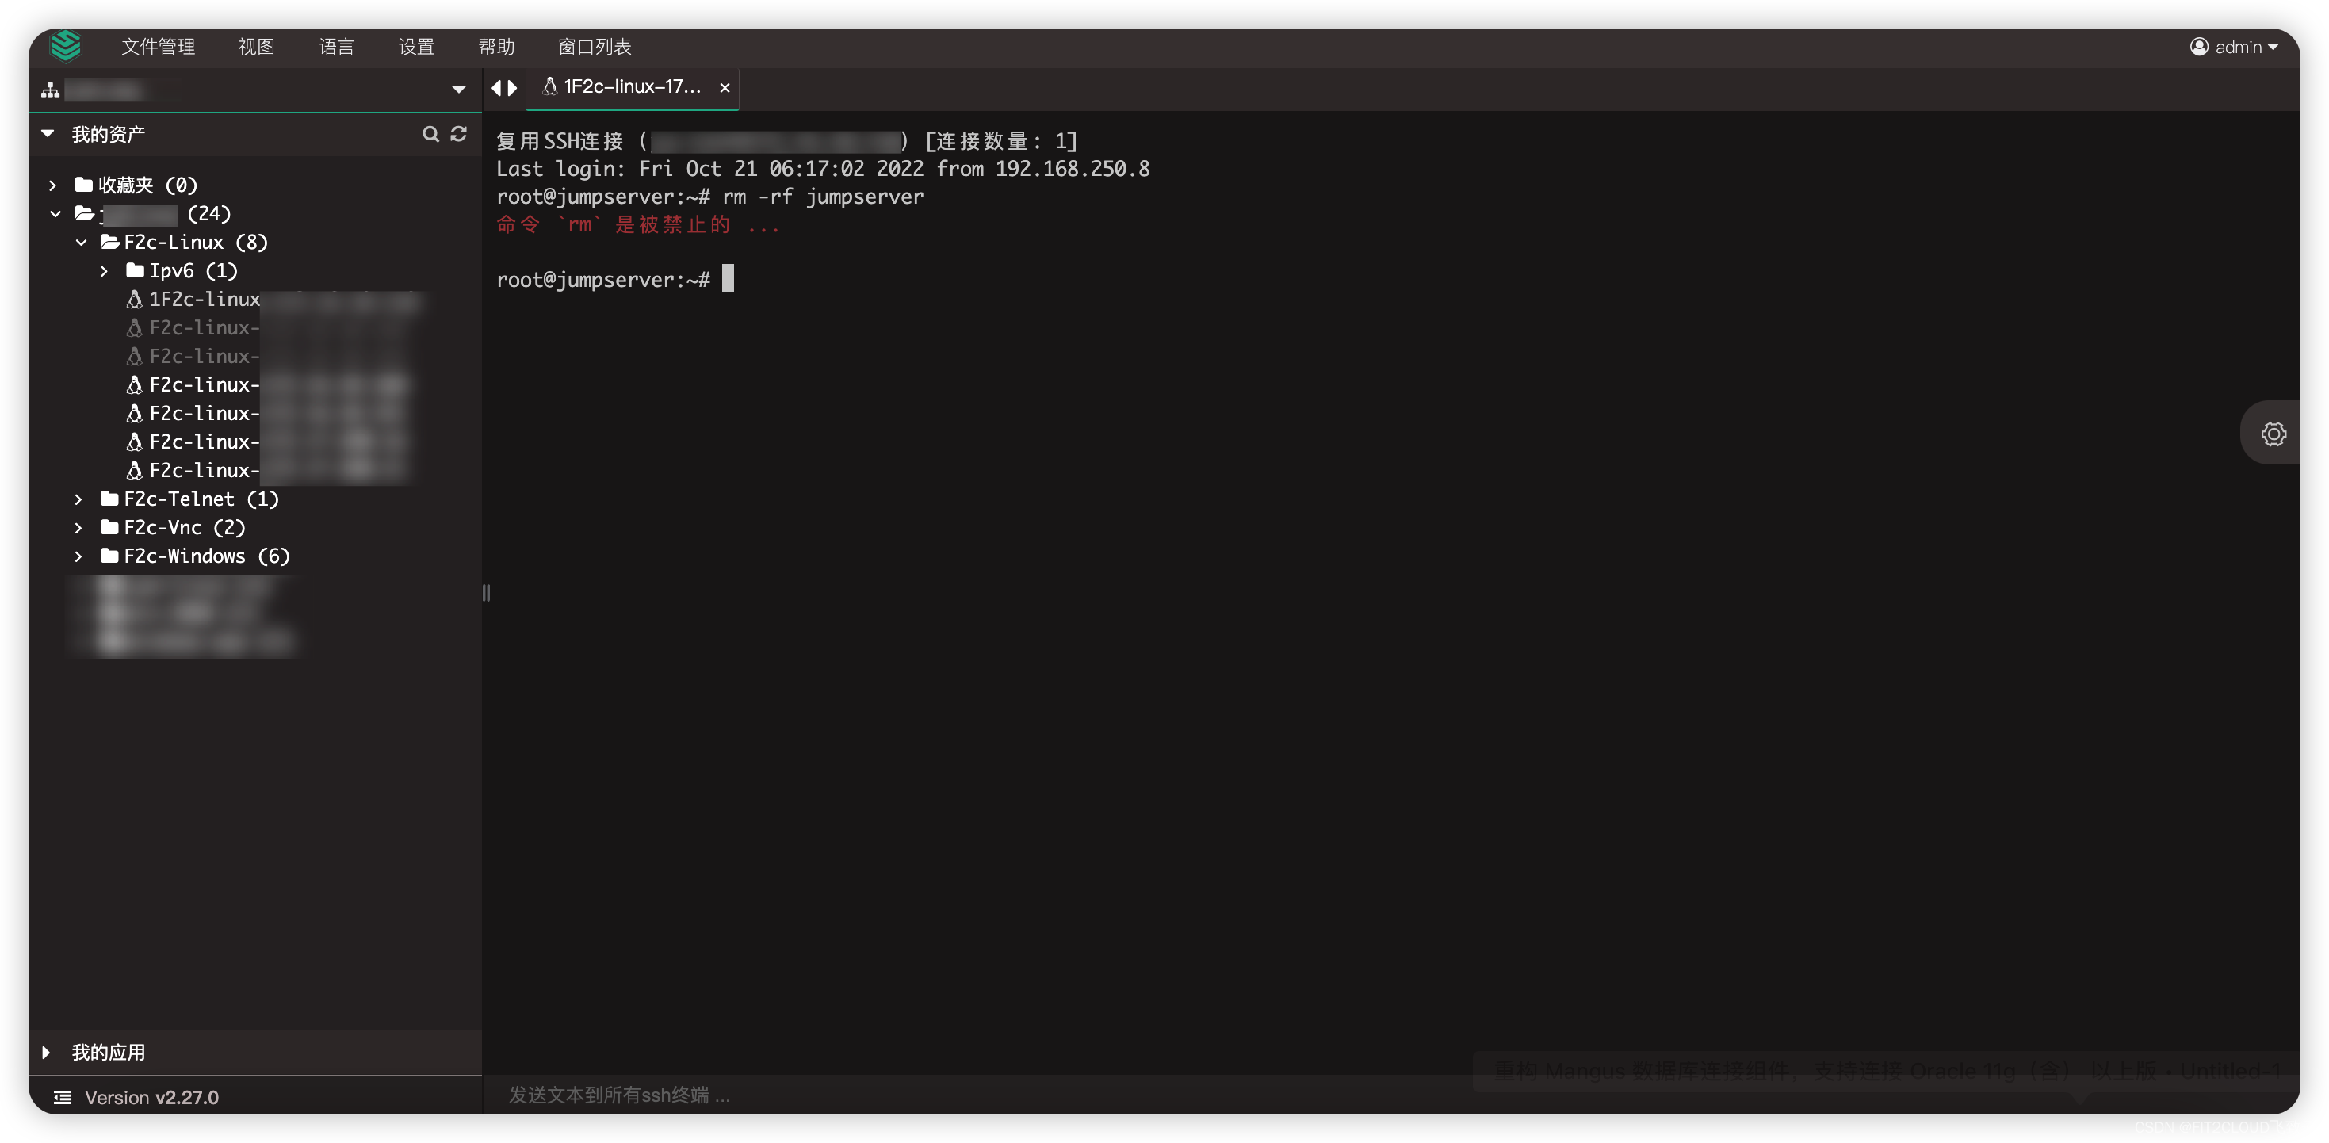Viewport: 2329px width, 1143px height.
Task: Search assets with the magnifier icon
Action: [430, 134]
